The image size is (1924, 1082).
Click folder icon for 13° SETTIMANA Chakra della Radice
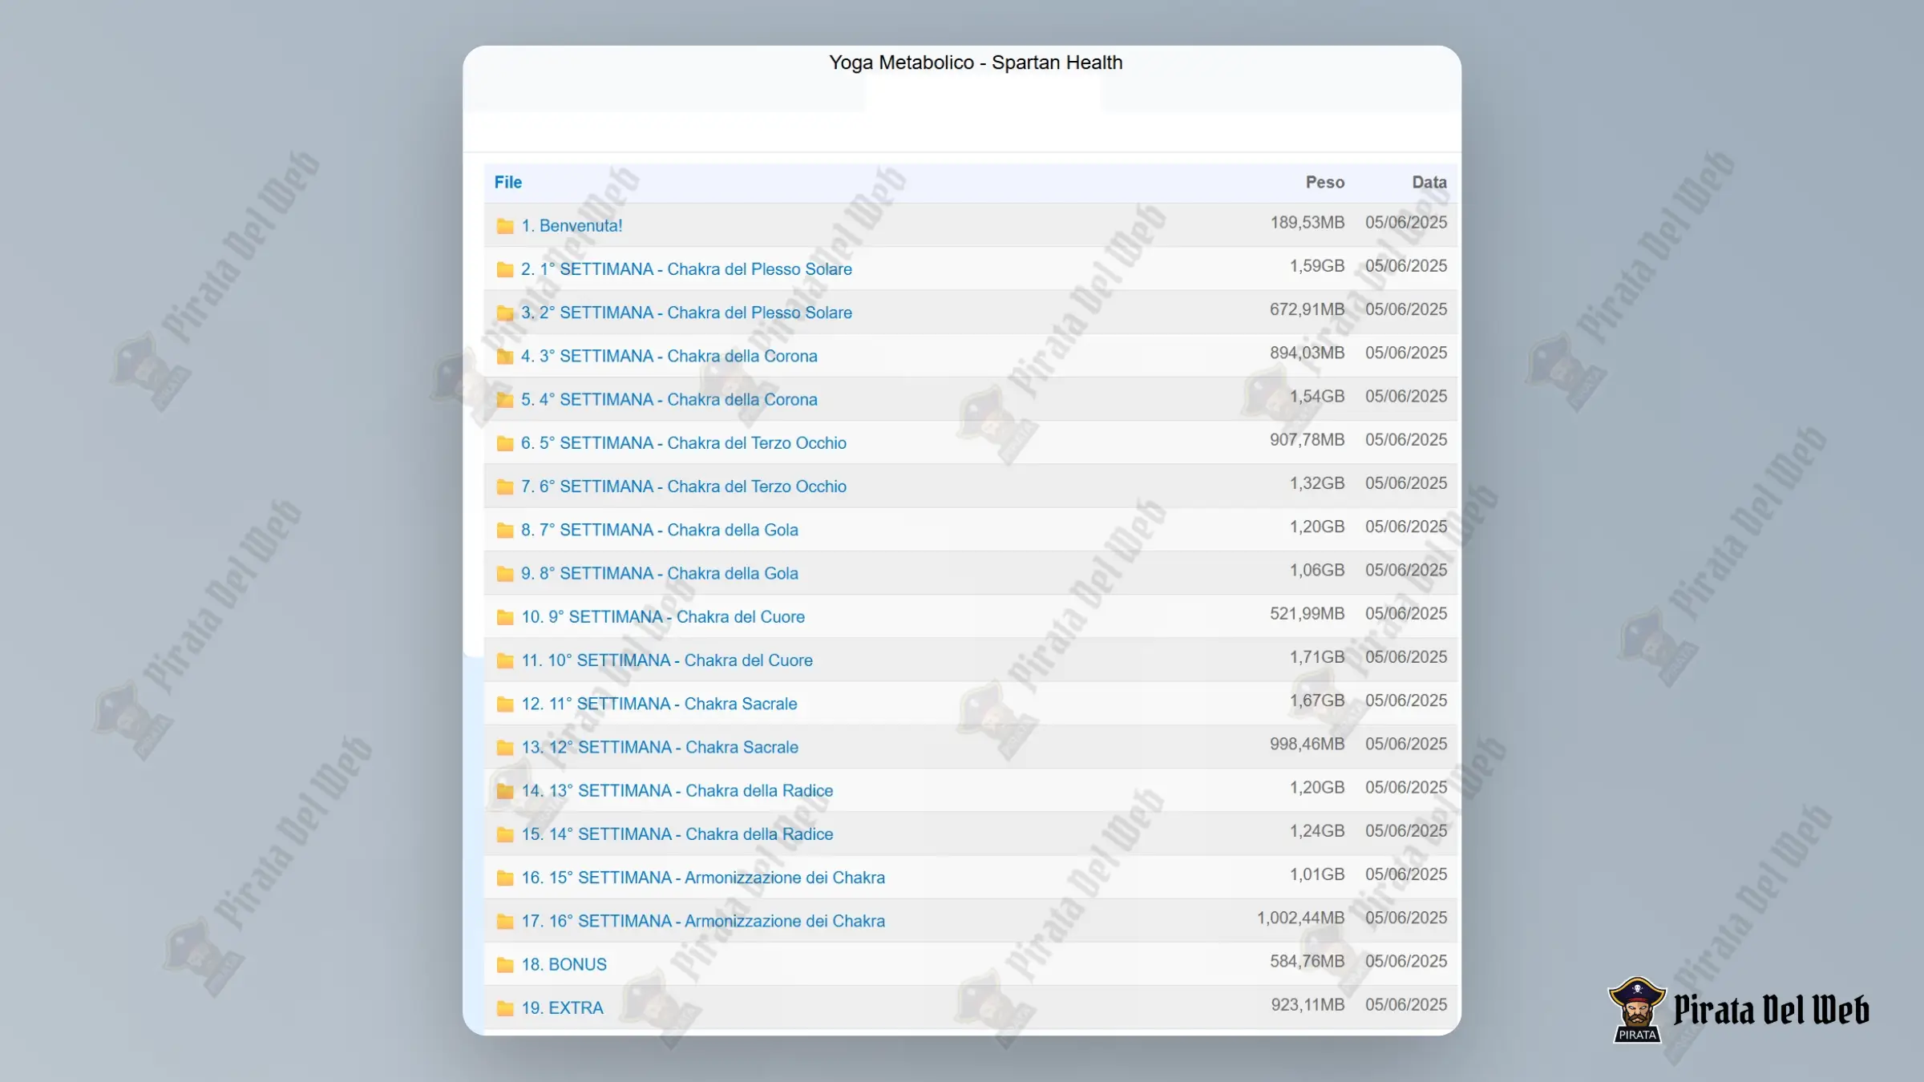pyautogui.click(x=505, y=791)
